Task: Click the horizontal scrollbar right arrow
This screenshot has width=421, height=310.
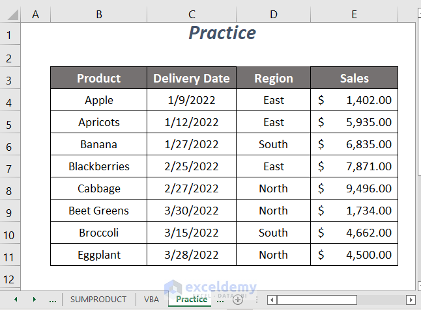Action: [411, 300]
